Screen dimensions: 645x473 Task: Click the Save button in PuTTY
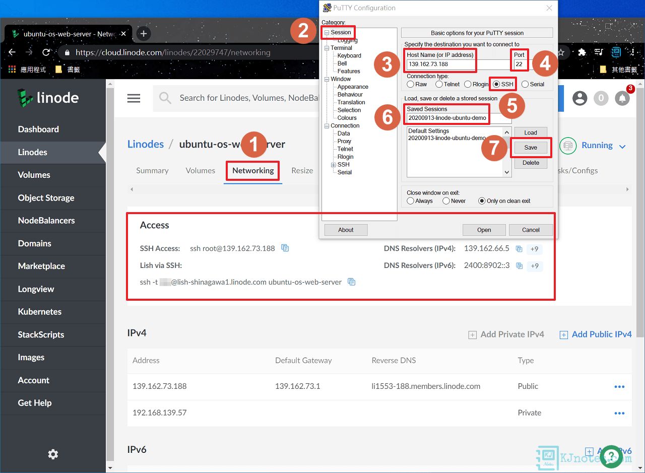pos(531,148)
